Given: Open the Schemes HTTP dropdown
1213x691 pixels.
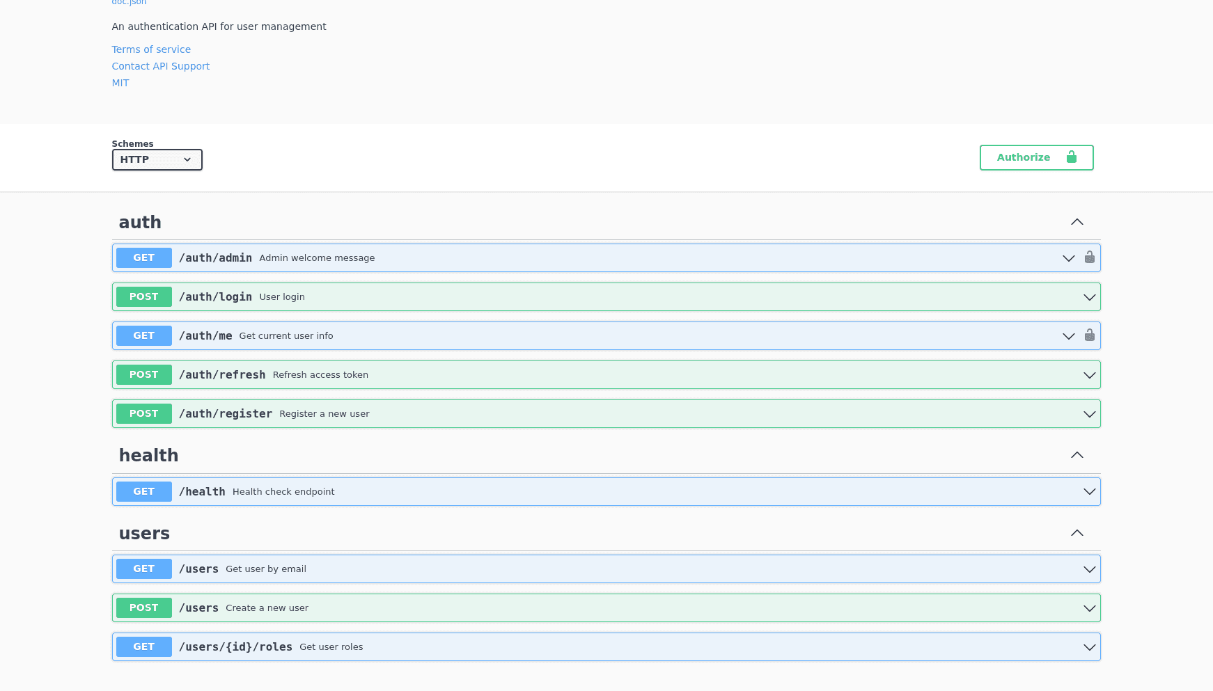Looking at the screenshot, I should tap(157, 159).
